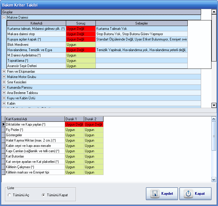Click the Makine Dairesi group label
Viewport: 218px width, 206px height.
point(18,17)
